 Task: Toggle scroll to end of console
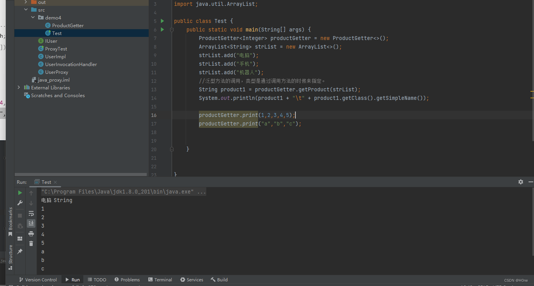click(31, 223)
